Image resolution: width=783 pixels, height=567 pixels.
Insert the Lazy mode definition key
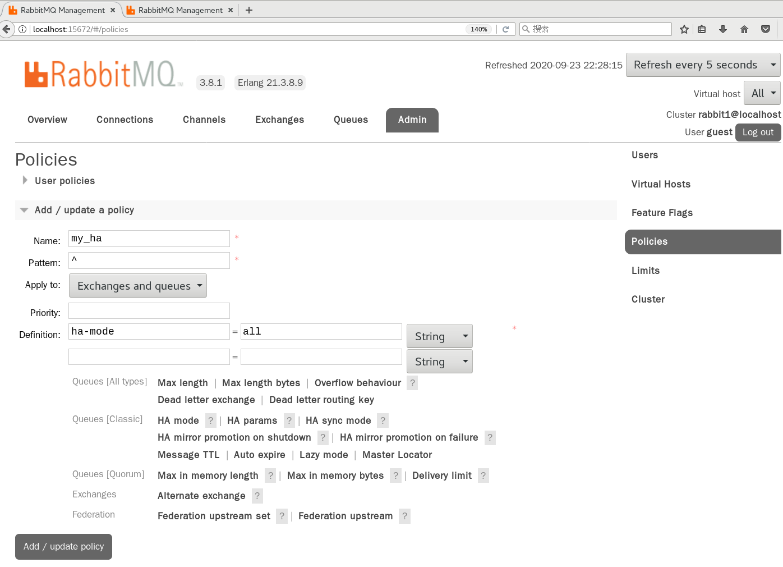click(x=324, y=455)
